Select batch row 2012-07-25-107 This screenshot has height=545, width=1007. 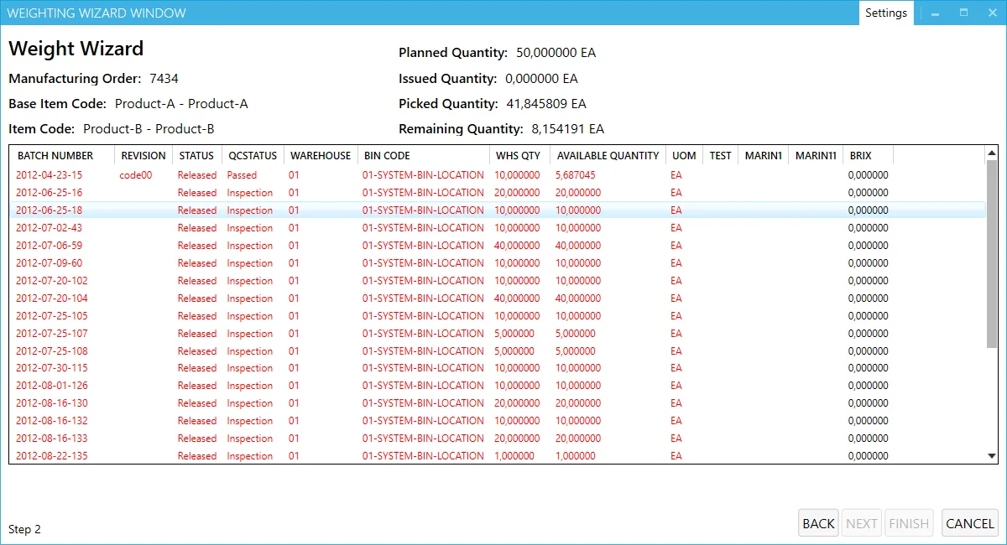tap(51, 334)
